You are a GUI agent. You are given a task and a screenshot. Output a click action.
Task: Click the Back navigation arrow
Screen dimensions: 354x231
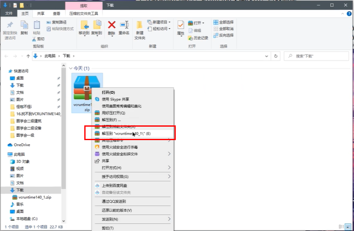coord(6,56)
